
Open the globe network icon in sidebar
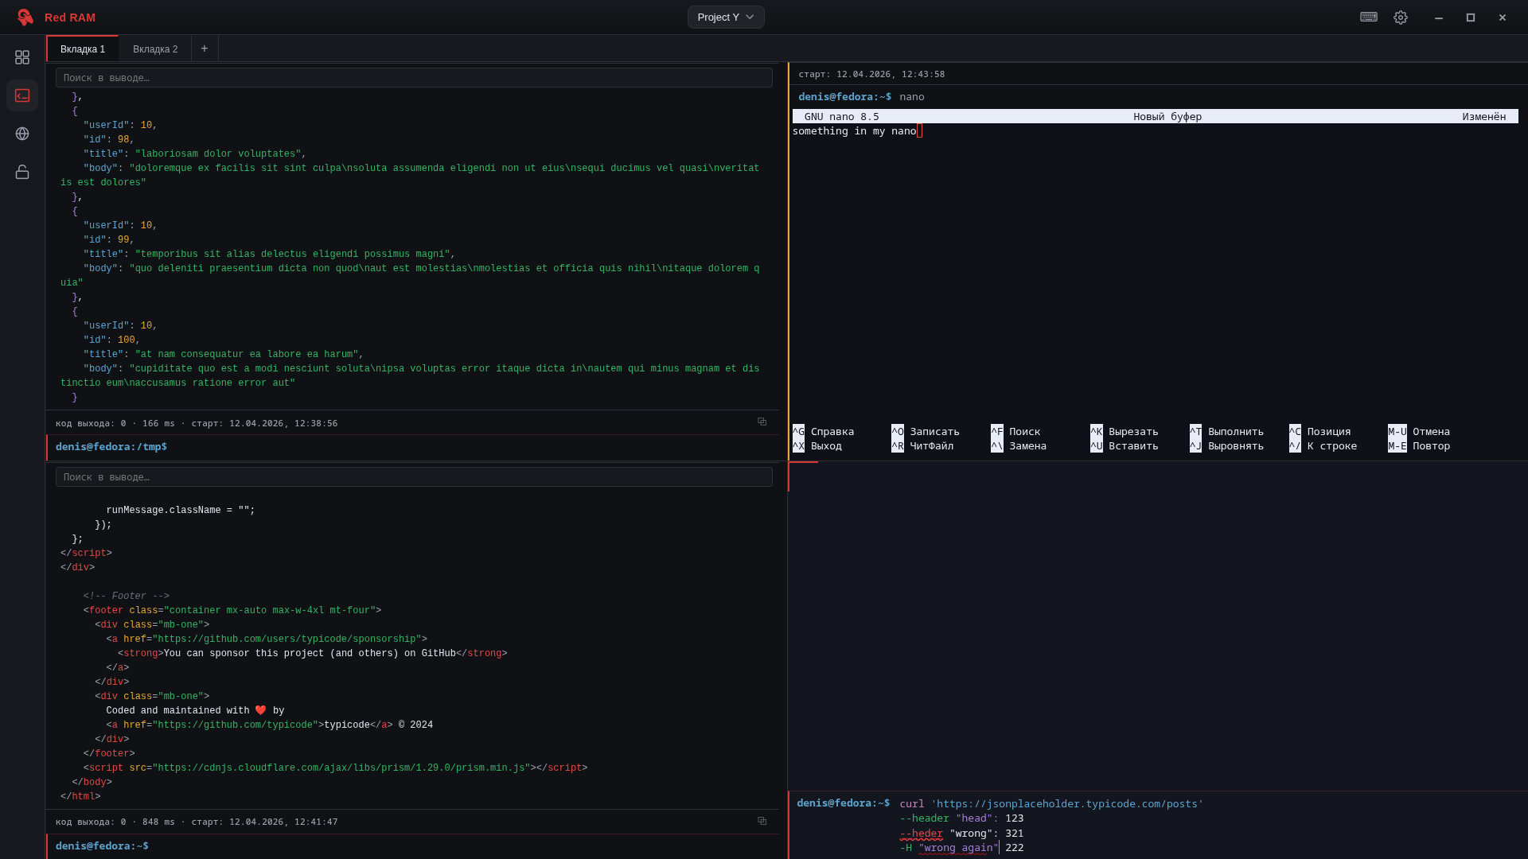tap(22, 134)
